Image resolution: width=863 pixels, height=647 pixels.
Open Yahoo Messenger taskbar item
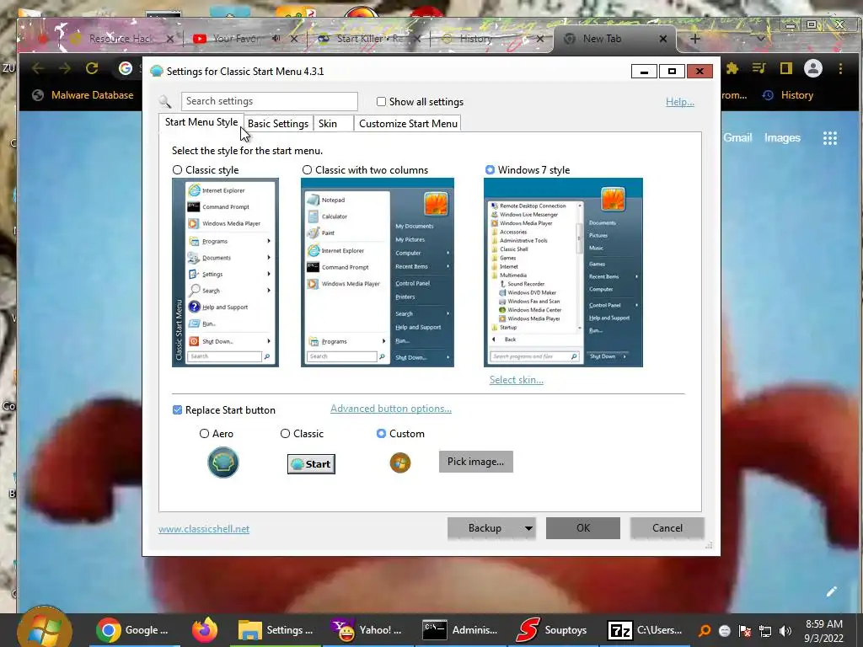[x=367, y=630]
